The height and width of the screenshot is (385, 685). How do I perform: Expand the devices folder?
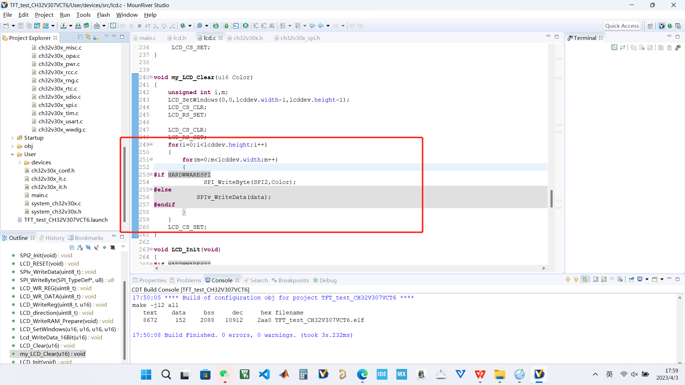[x=20, y=163]
